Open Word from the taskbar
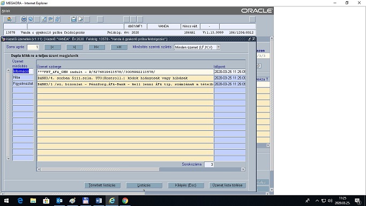The image size is (366, 206). (x=99, y=201)
